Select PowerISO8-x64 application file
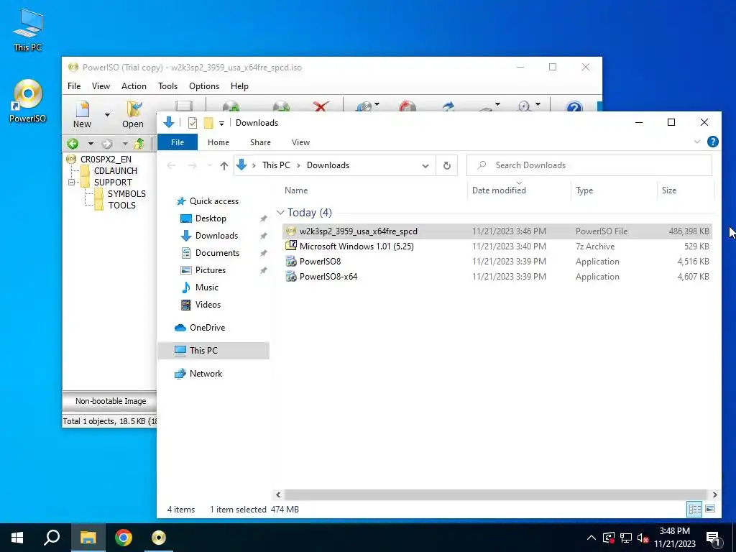 [497, 277]
